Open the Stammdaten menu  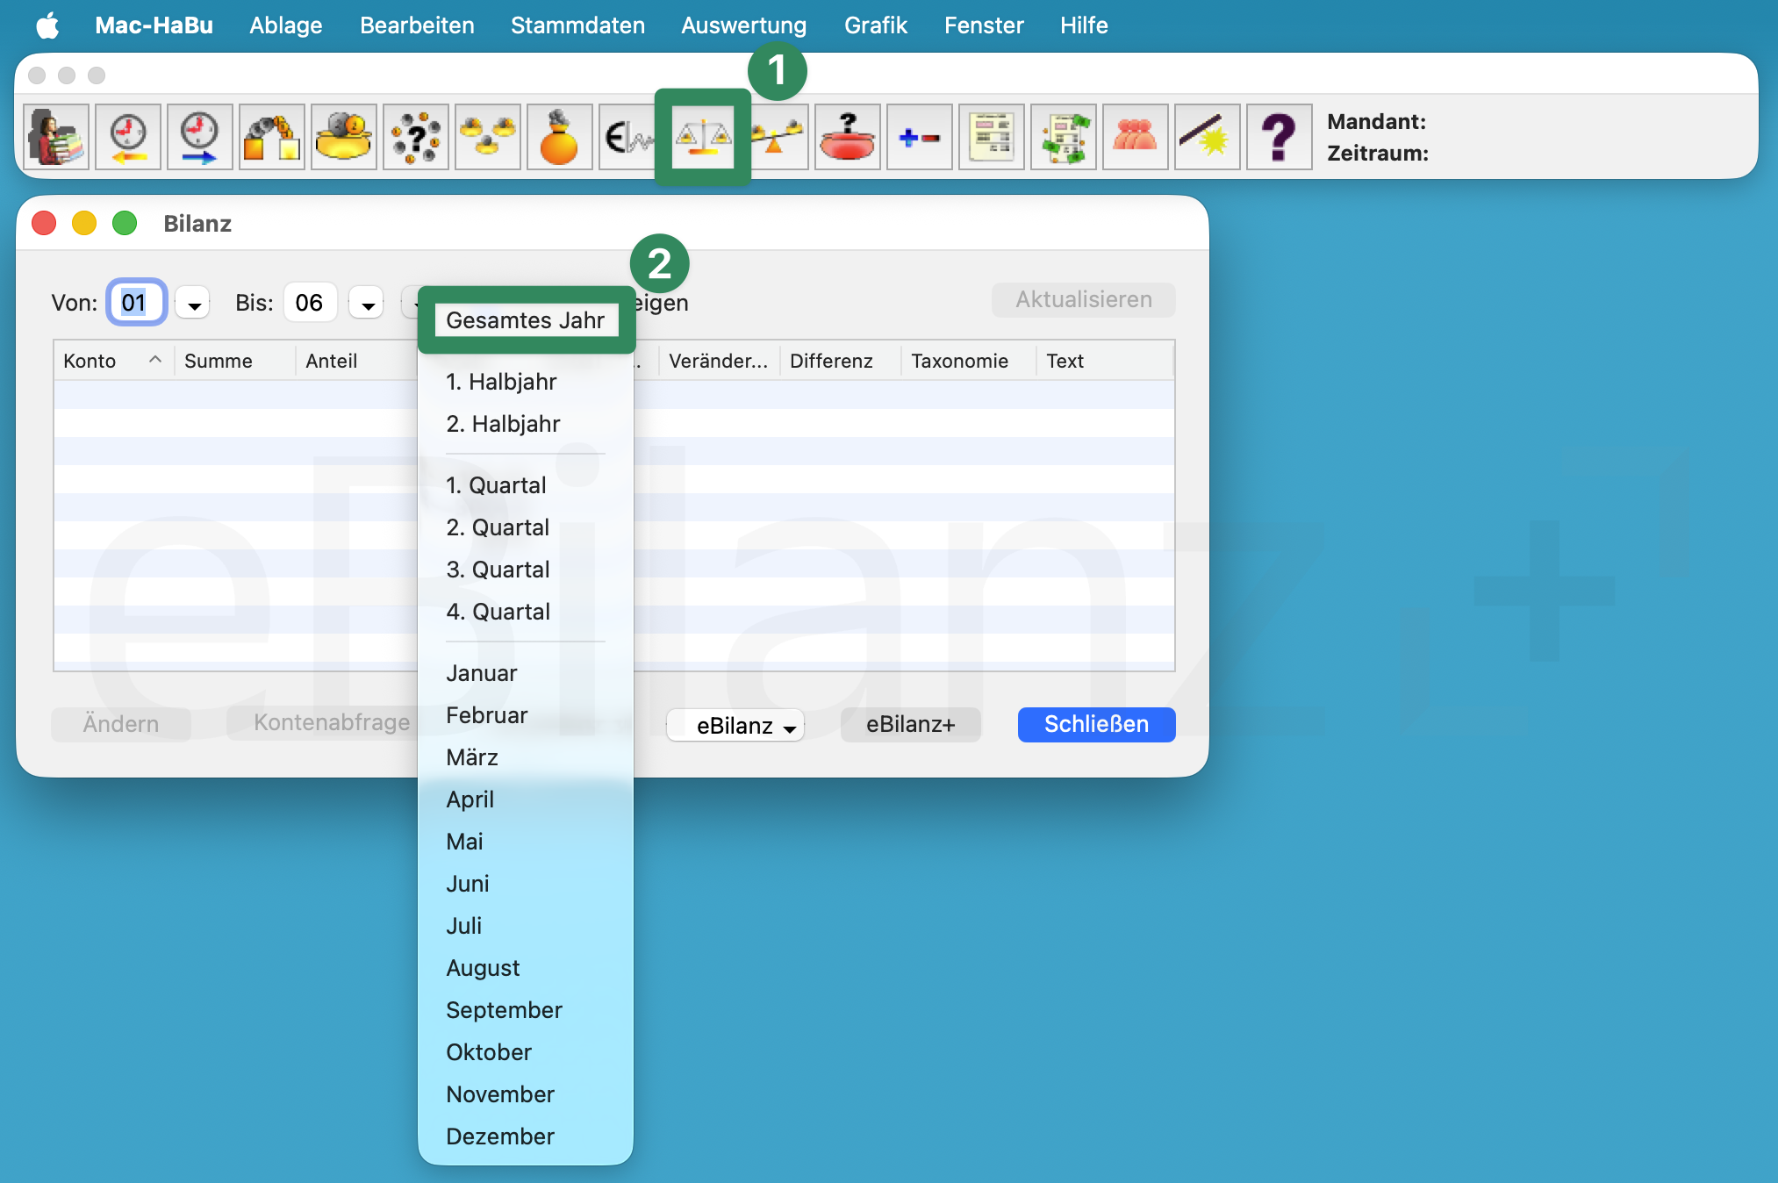(578, 25)
